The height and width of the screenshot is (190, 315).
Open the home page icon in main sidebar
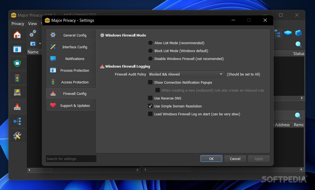pos(17,35)
